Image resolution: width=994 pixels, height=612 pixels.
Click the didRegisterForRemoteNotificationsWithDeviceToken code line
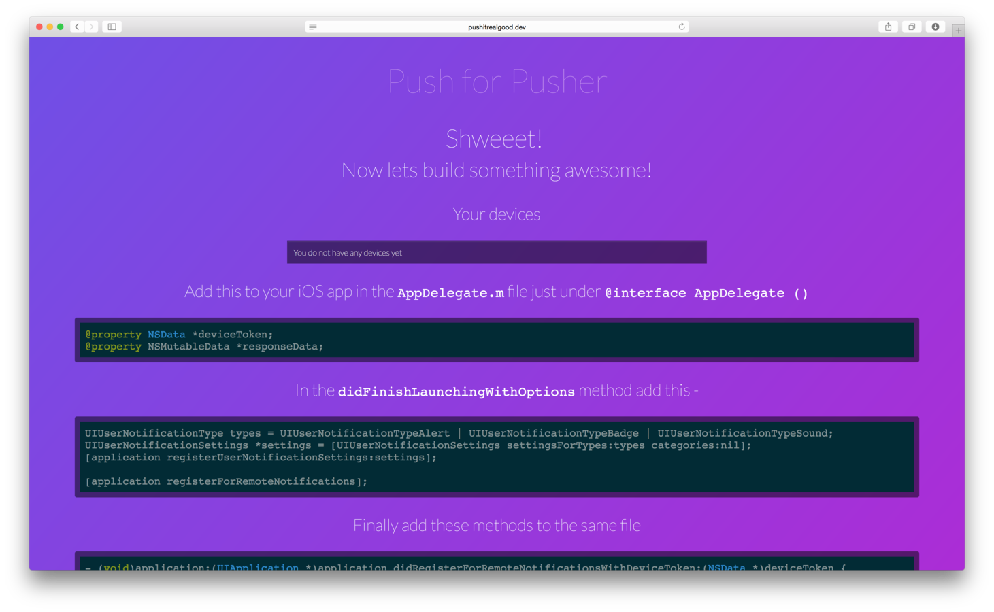pos(465,566)
